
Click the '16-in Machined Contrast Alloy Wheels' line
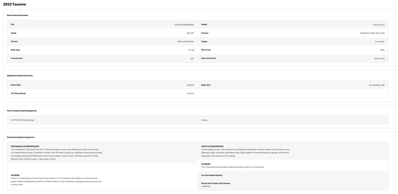tap(233, 167)
